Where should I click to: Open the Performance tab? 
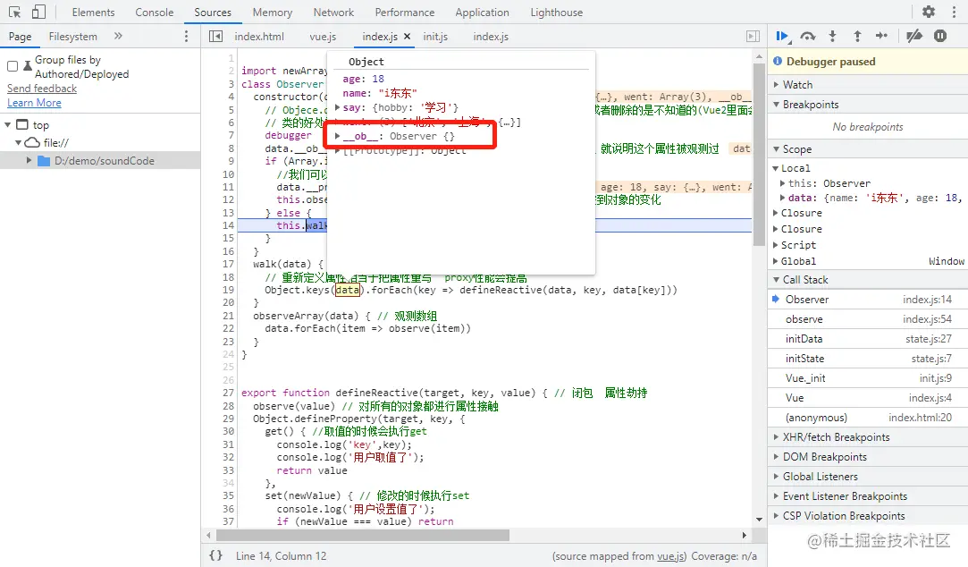click(404, 13)
